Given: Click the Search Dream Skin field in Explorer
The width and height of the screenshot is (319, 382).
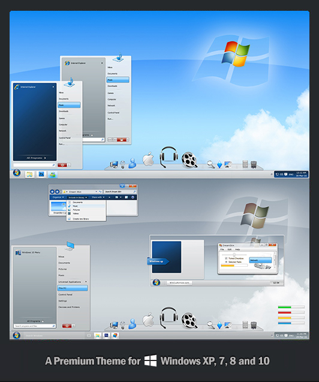Looking at the screenshot, I should (120, 192).
